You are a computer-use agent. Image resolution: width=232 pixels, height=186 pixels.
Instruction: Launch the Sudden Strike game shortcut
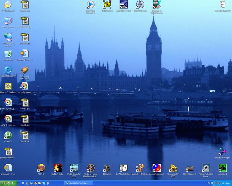pos(58,168)
